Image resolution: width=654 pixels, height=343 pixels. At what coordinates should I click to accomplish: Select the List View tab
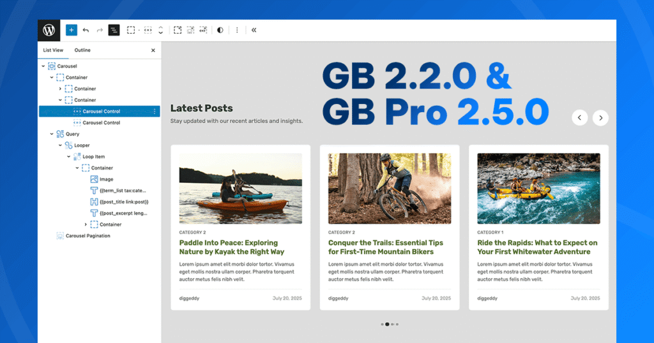tap(53, 50)
